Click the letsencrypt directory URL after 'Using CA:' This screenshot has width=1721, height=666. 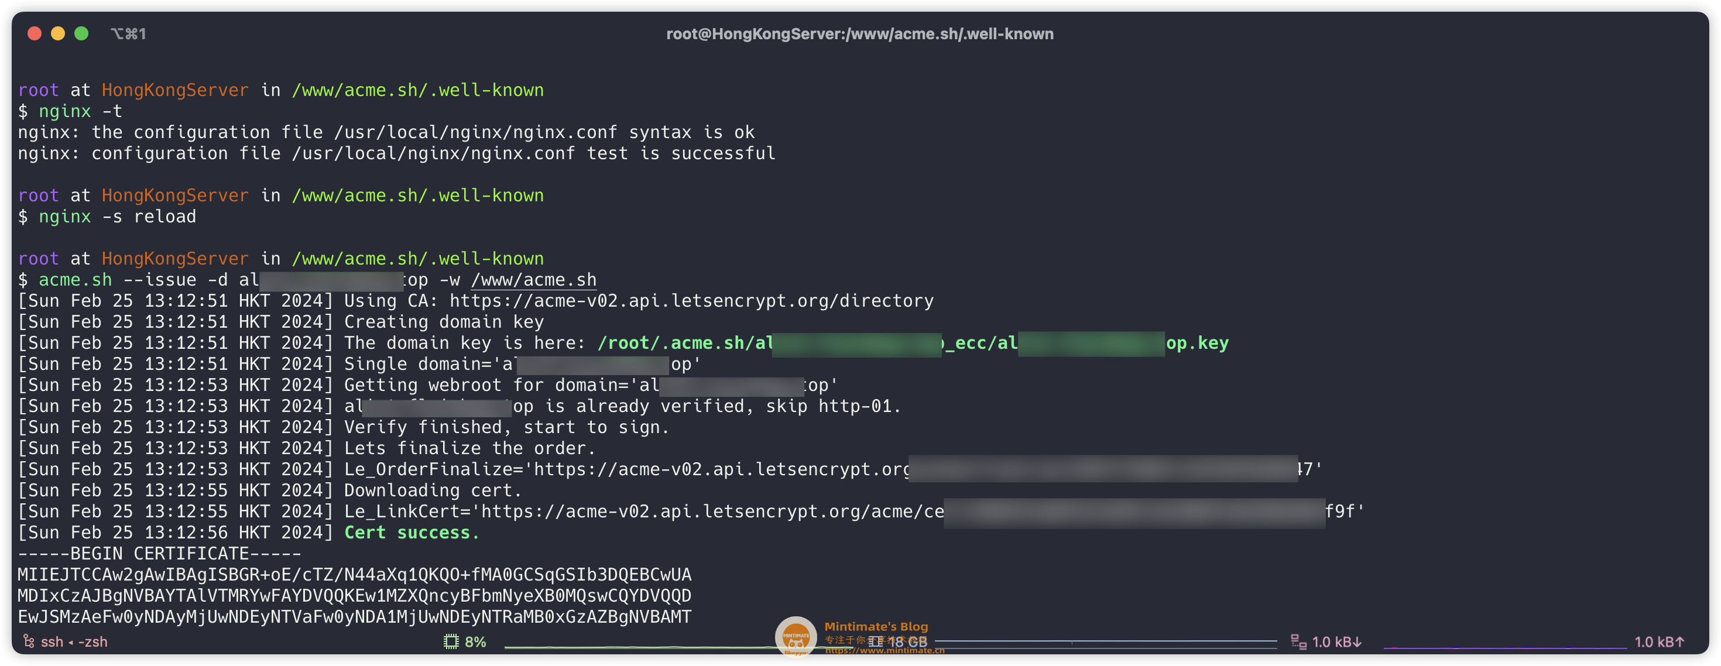click(691, 301)
